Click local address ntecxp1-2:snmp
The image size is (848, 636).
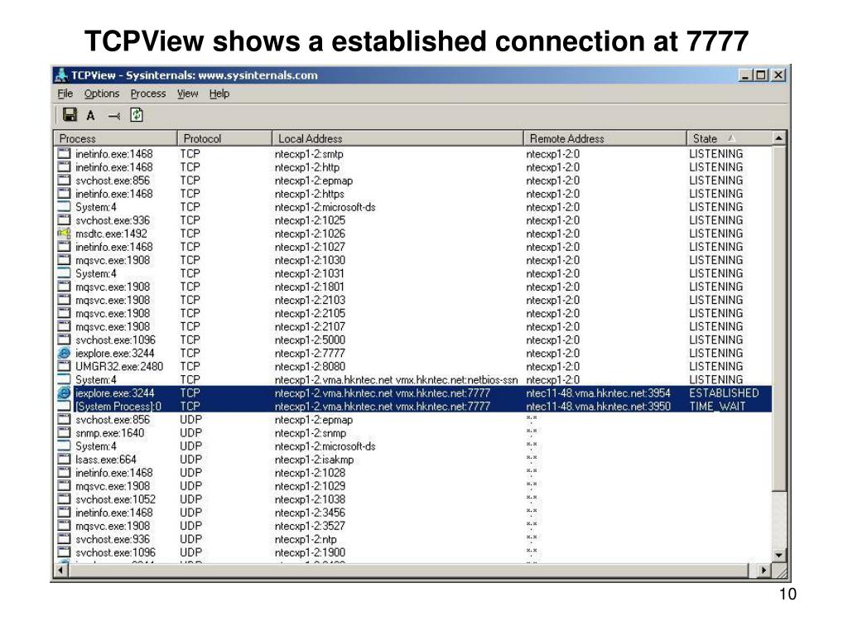(311, 432)
